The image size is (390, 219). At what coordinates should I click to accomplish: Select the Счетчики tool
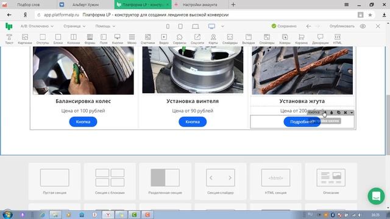[x=147, y=39]
